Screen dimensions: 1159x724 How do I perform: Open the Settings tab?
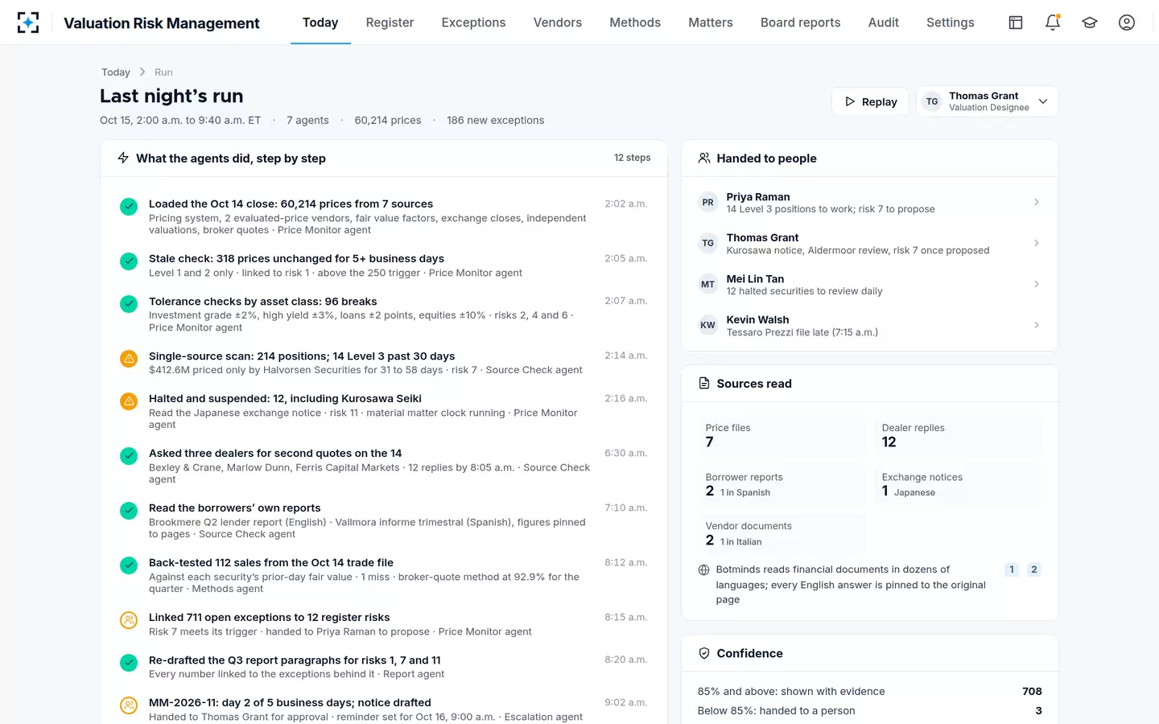(950, 23)
